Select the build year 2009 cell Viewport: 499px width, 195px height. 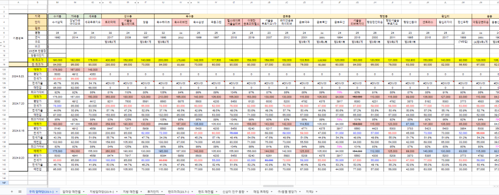coord(128,37)
